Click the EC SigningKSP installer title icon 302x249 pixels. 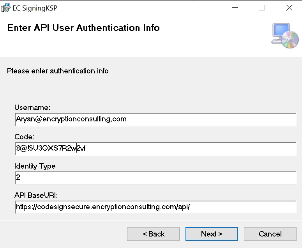(5, 8)
